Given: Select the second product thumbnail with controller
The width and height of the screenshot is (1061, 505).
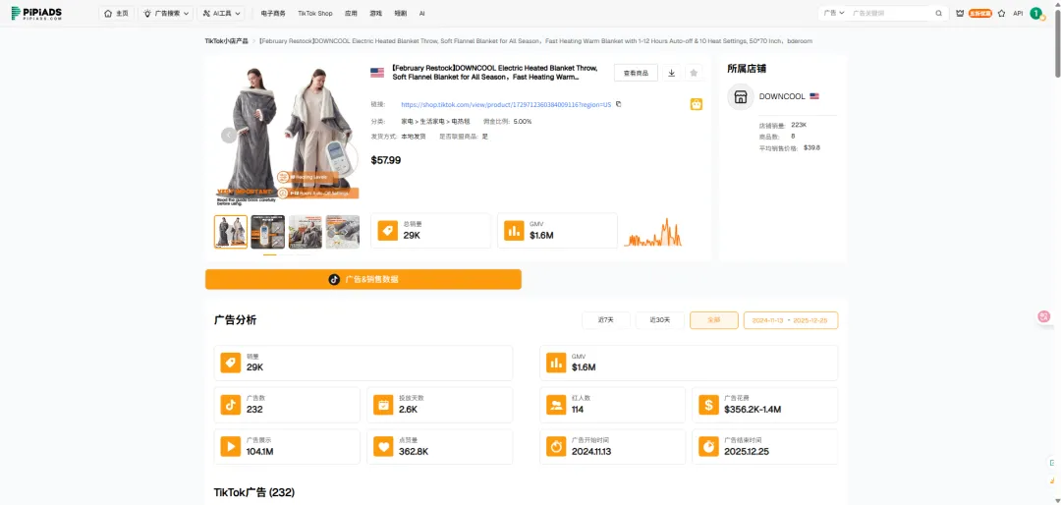Looking at the screenshot, I should point(268,232).
